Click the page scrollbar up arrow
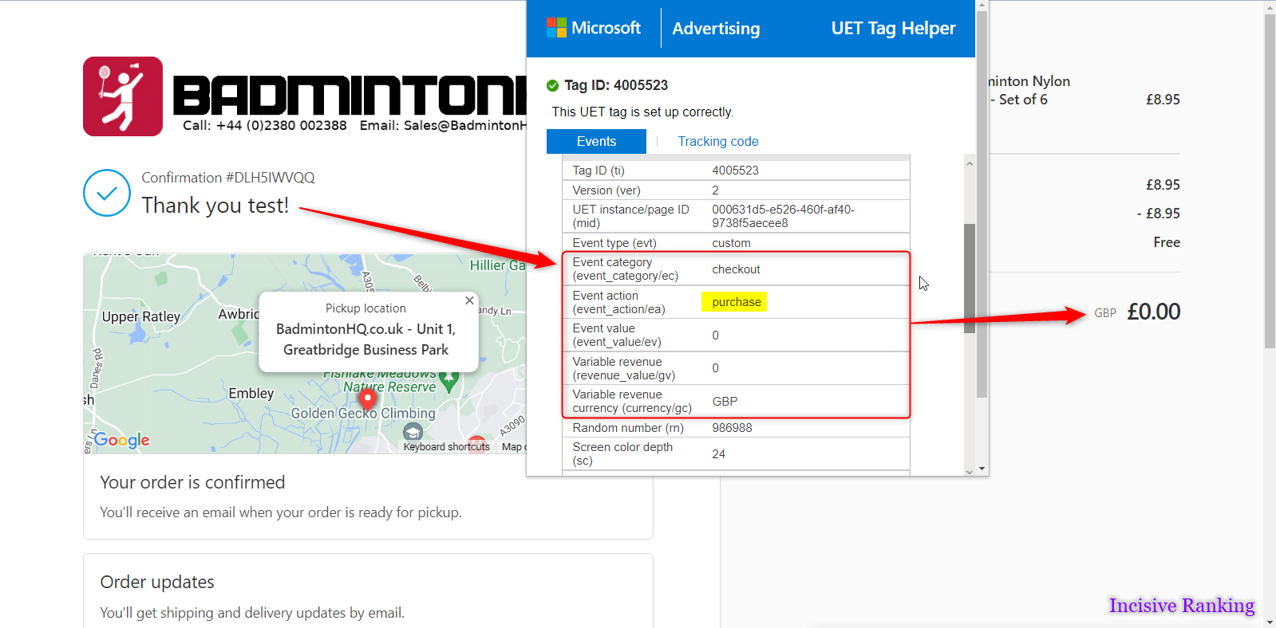The width and height of the screenshot is (1276, 628). [1270, 6]
